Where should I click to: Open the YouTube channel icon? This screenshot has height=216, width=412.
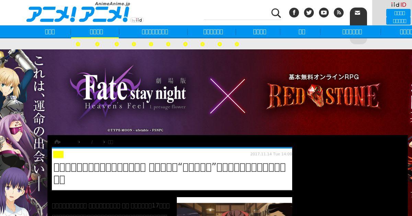324,13
